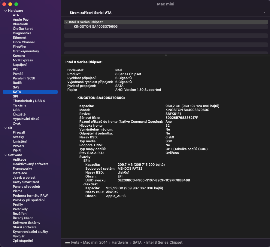Select the highlighted SATA sidebar item
Screen dimensions: 270x247
[30, 92]
